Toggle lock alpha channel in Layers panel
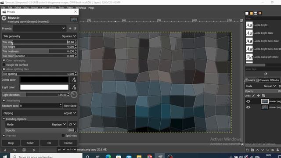This screenshot has height=158, width=281. point(263,96)
